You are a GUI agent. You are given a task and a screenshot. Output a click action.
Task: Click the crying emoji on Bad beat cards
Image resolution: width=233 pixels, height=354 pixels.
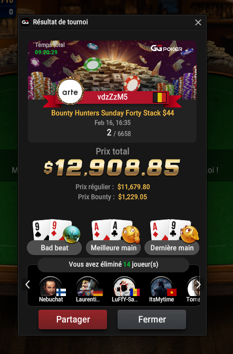click(72, 234)
